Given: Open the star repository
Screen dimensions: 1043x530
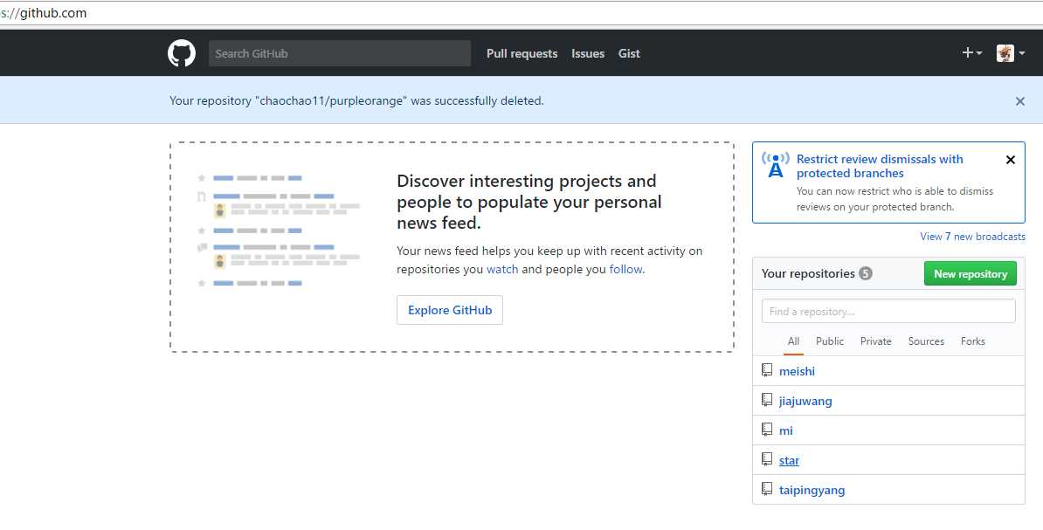Looking at the screenshot, I should coord(789,460).
